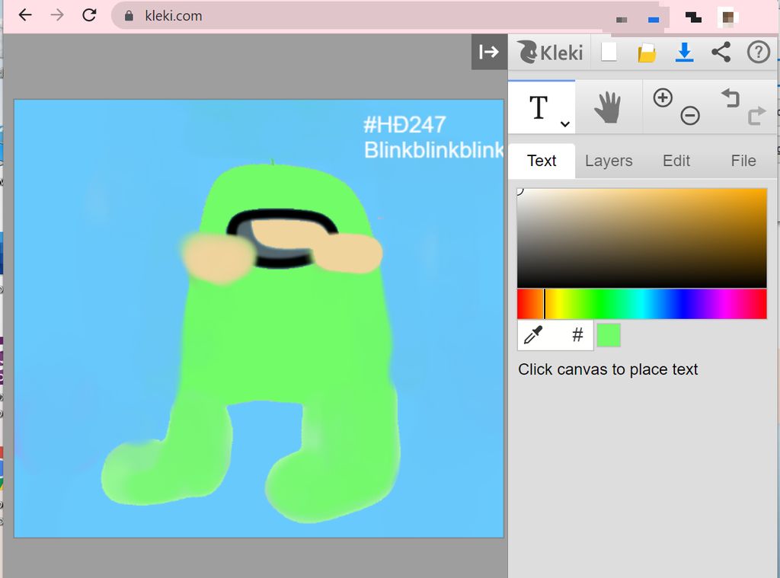The width and height of the screenshot is (780, 578).
Task: Reload the kleki.com page
Action: [89, 15]
